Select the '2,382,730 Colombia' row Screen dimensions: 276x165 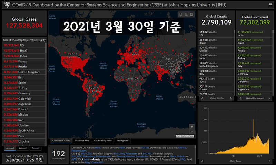24,99
